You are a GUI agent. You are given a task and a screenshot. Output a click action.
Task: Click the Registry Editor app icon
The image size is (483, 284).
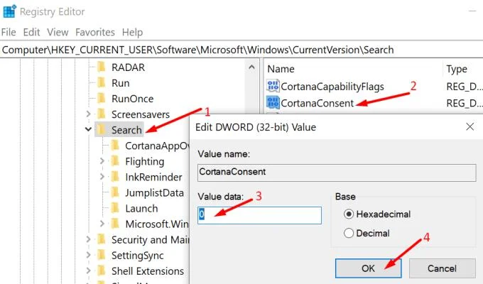pyautogui.click(x=9, y=11)
